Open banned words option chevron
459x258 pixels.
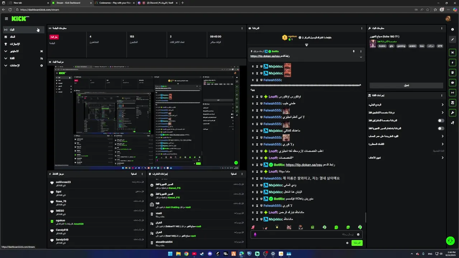point(443,144)
